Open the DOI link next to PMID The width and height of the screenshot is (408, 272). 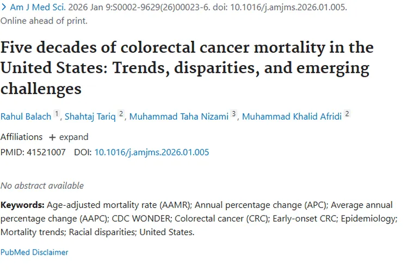[152, 152]
